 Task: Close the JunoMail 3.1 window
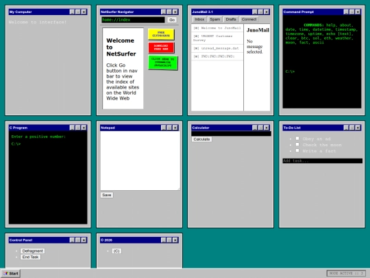click(267, 12)
